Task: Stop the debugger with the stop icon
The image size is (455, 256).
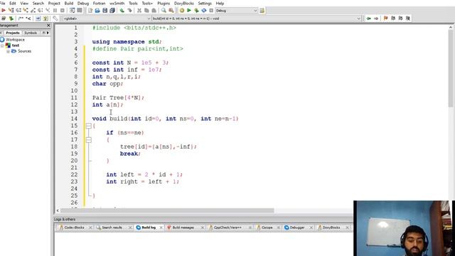Action: pyautogui.click(x=63, y=11)
